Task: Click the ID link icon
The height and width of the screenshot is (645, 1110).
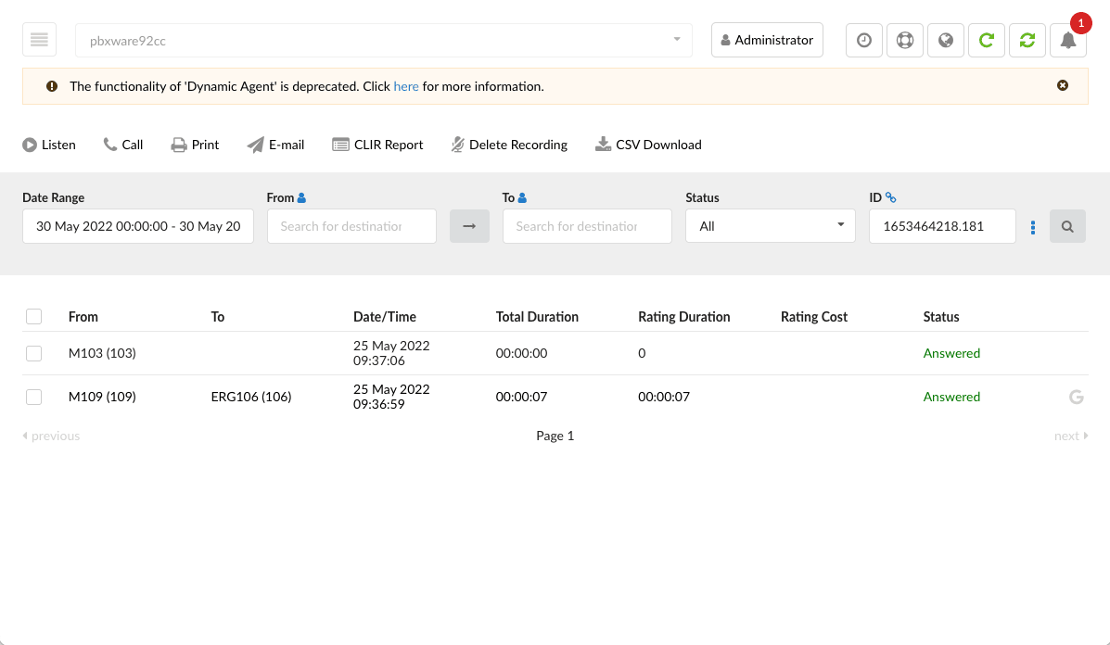Action: pos(890,198)
